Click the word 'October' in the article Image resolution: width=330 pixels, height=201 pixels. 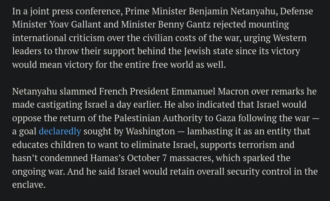[x=144, y=158]
